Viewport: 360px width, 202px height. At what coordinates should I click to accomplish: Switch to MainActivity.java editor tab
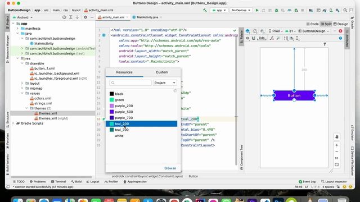click(x=147, y=17)
